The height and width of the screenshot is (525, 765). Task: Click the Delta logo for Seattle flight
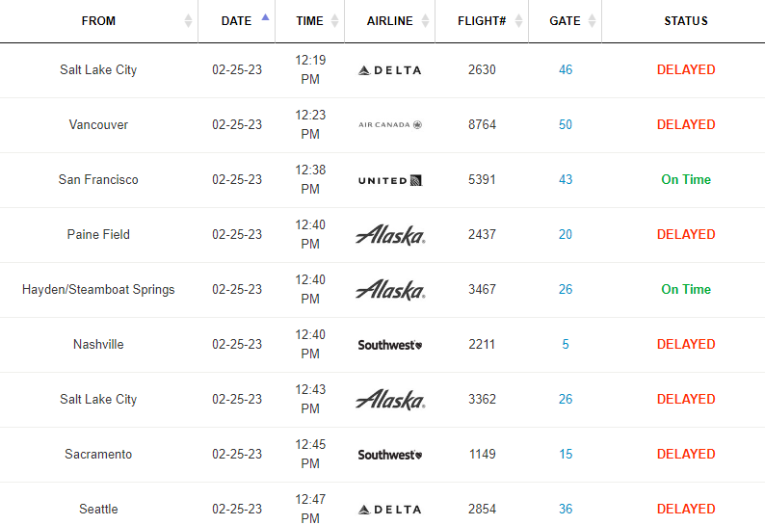(x=389, y=510)
